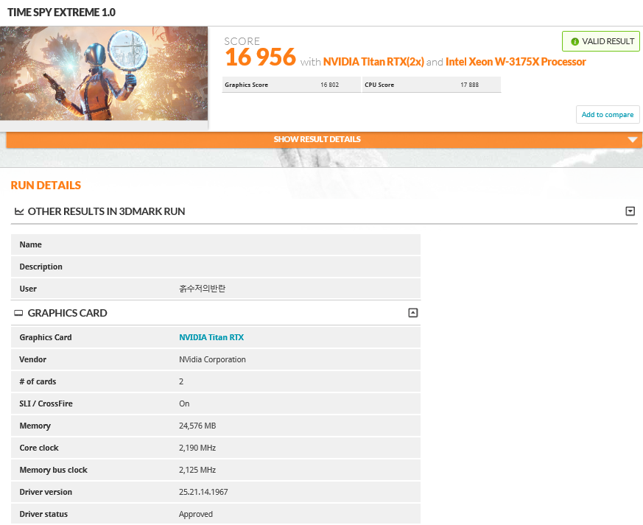Add this result to compare
The height and width of the screenshot is (525, 643).
(x=608, y=114)
